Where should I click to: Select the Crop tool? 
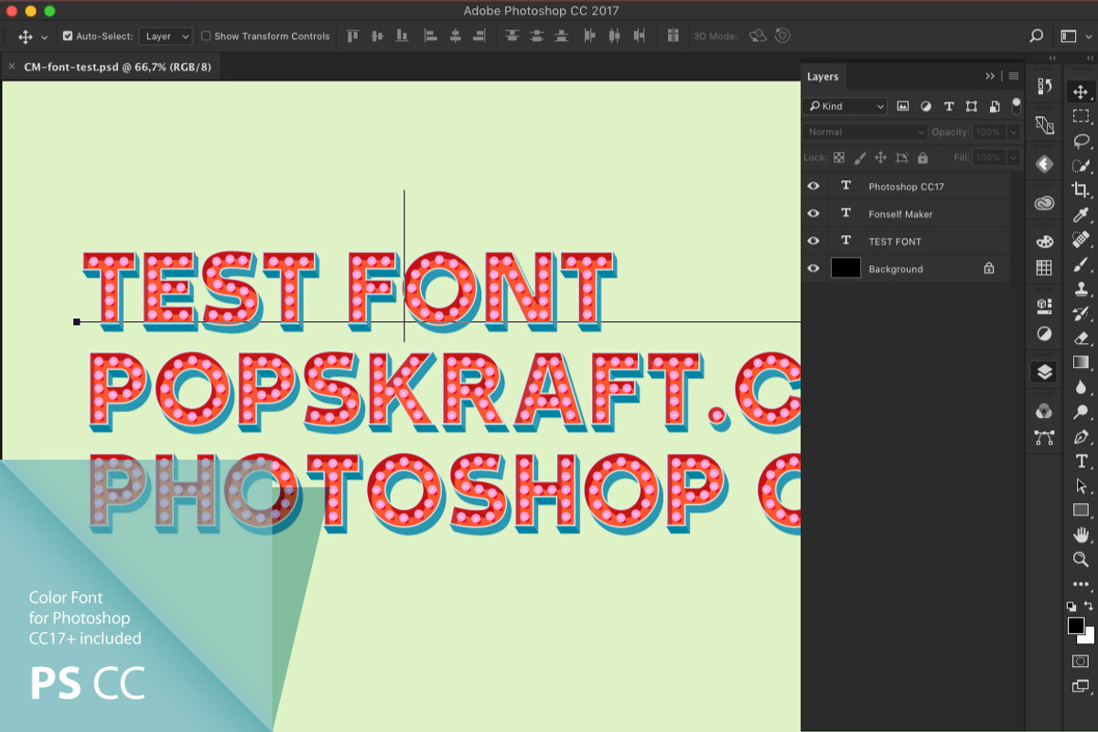1081,190
